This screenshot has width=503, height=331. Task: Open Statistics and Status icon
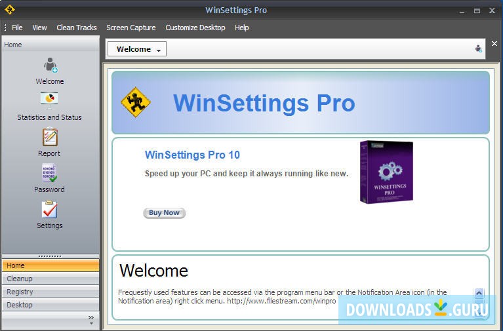[x=49, y=101]
